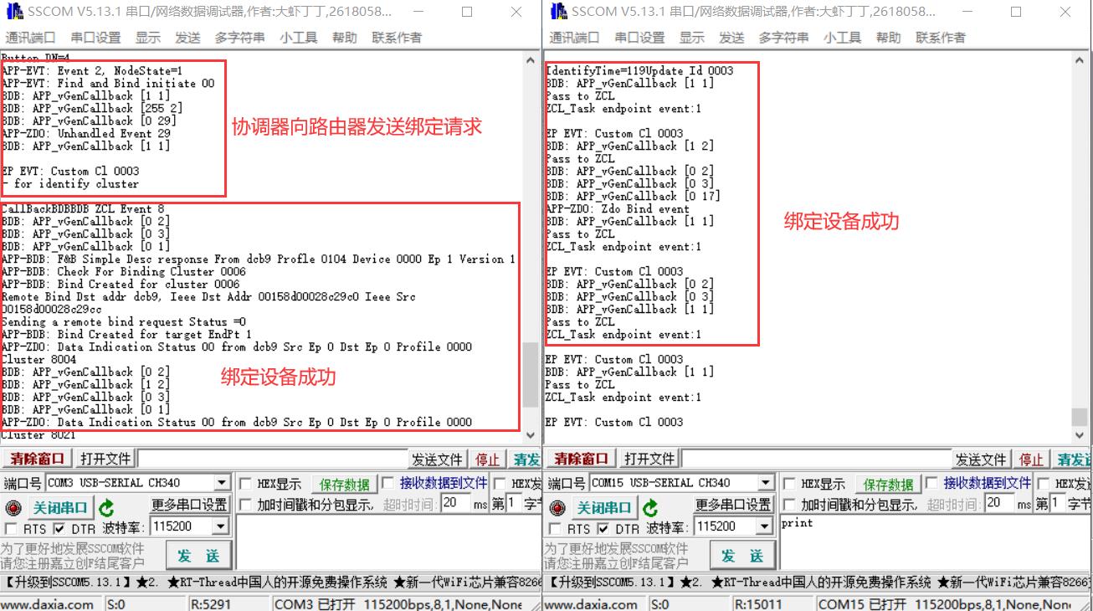Click the right log's vertical scrollbar thumb
This screenshot has height=611, width=1093.
1080,417
